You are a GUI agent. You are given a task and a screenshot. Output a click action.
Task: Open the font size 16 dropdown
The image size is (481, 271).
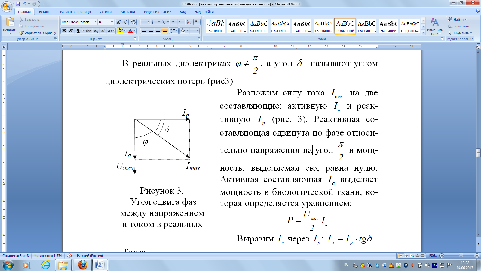(x=112, y=22)
